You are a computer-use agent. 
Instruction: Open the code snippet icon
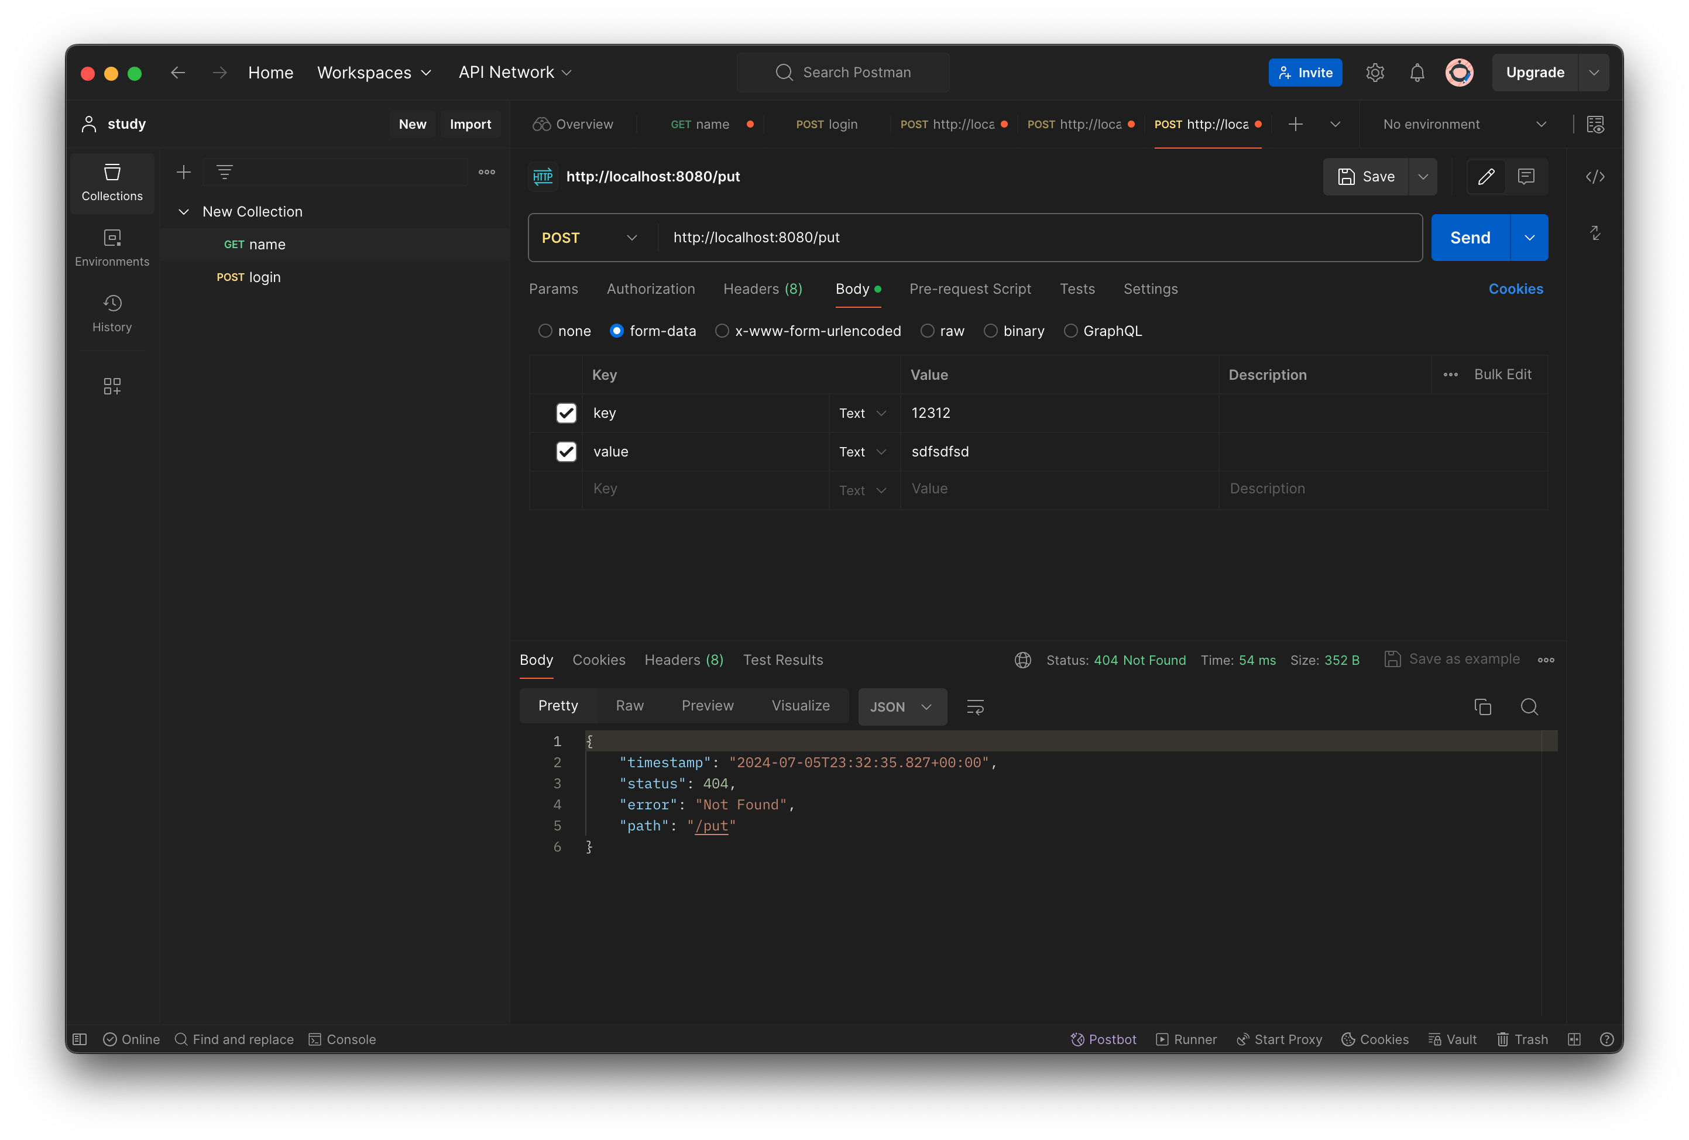pyautogui.click(x=1595, y=177)
